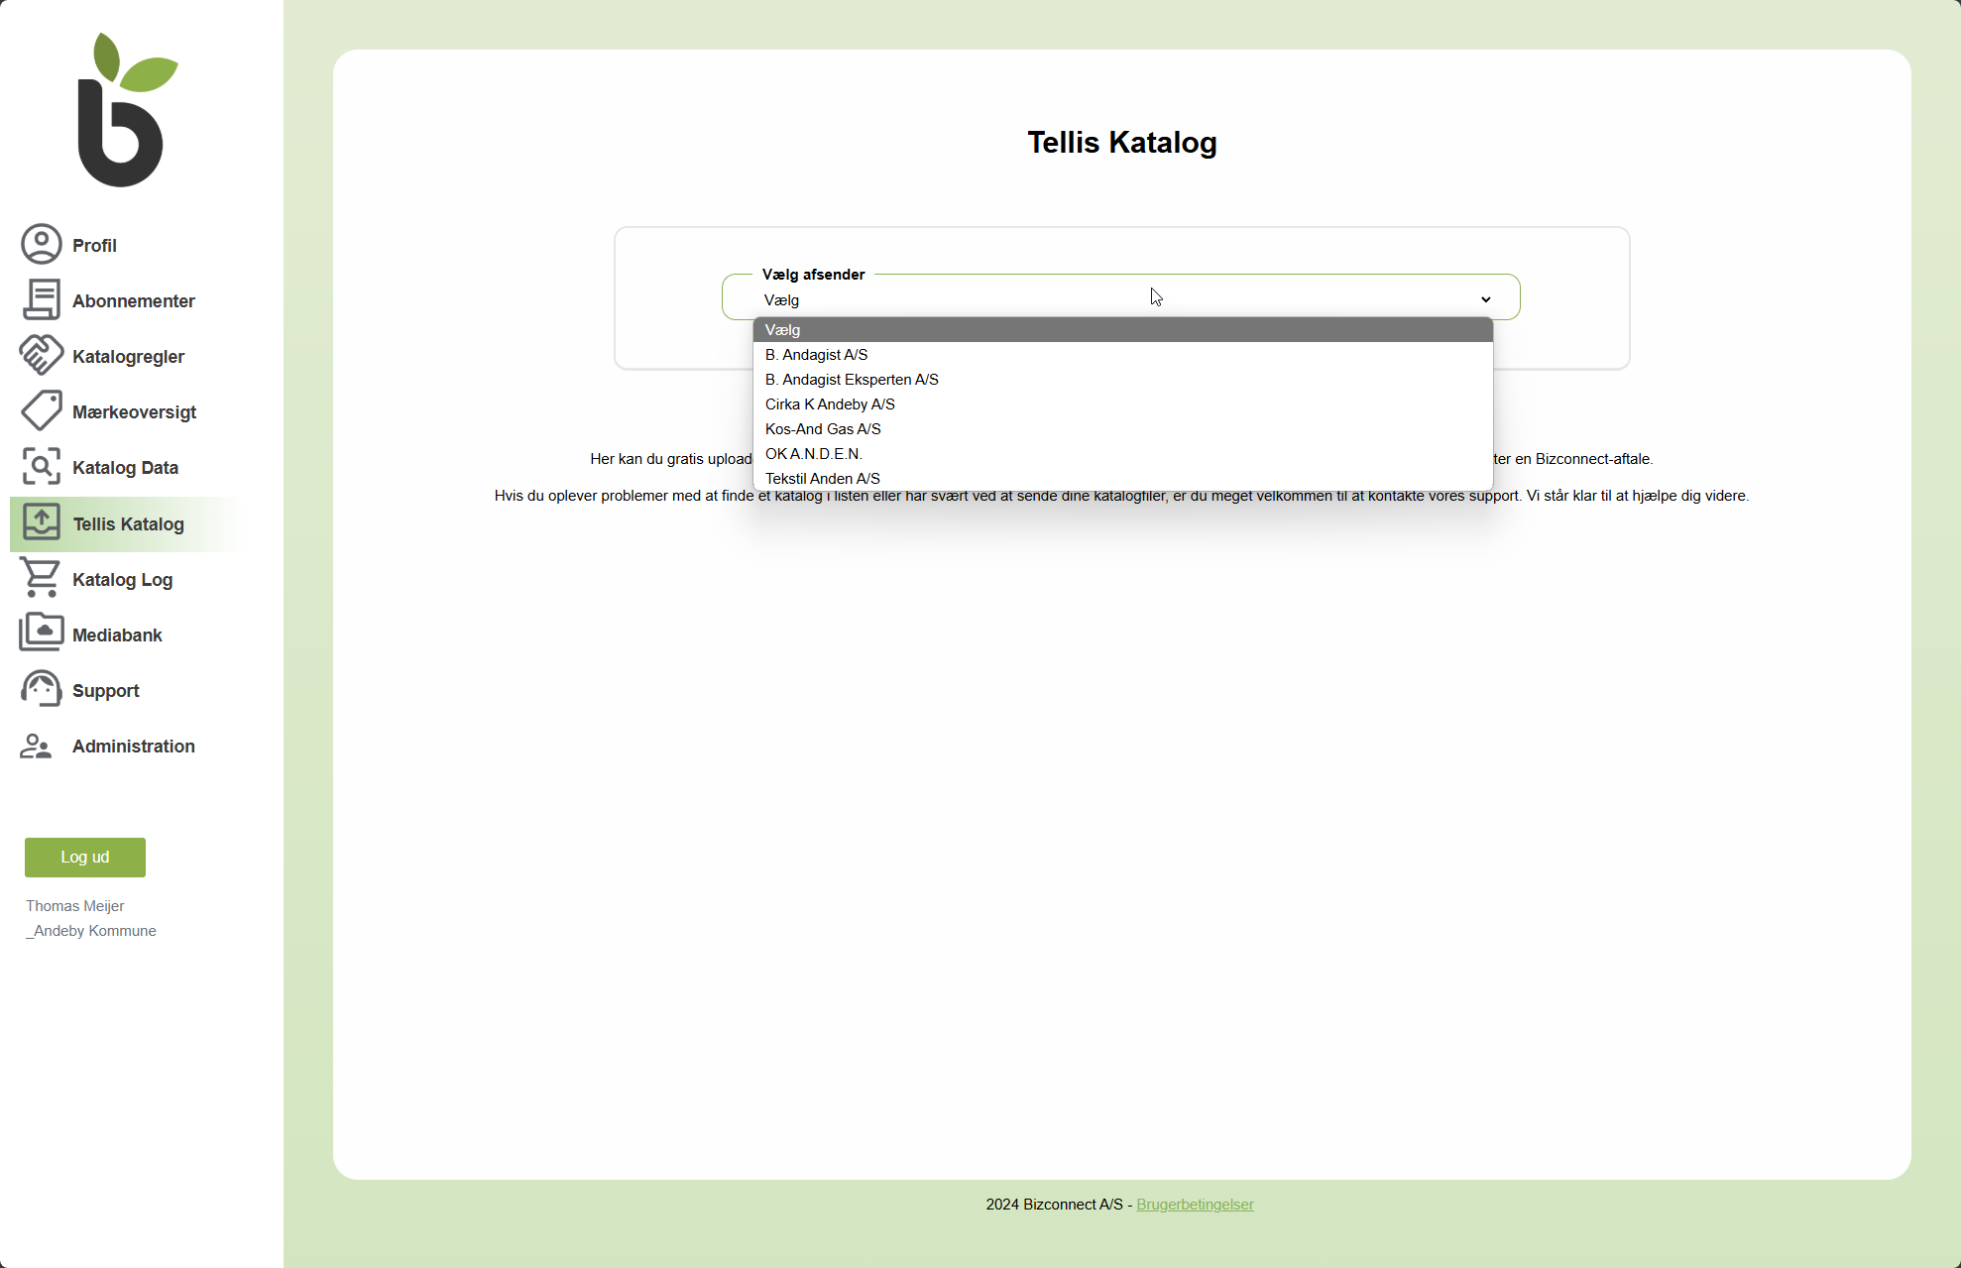1961x1268 pixels.
Task: Open the Katalog Data menu entry
Action: click(125, 468)
